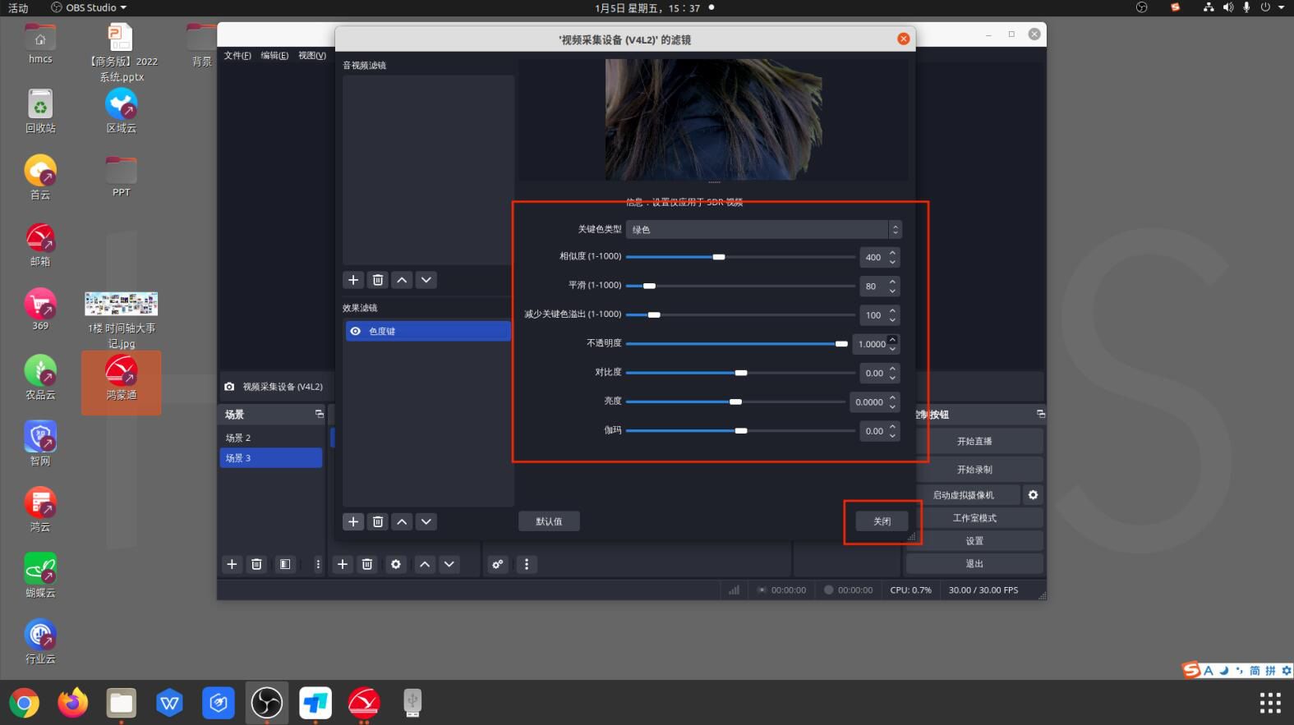This screenshot has height=725, width=1294.
Task: Increase 相似度 value with up stepper arrow
Action: pos(893,253)
